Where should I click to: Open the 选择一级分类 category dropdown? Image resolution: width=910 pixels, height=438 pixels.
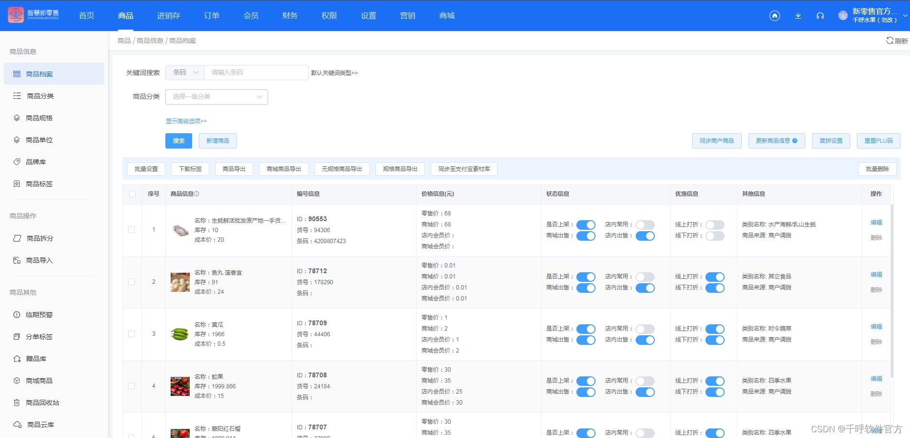[217, 96]
